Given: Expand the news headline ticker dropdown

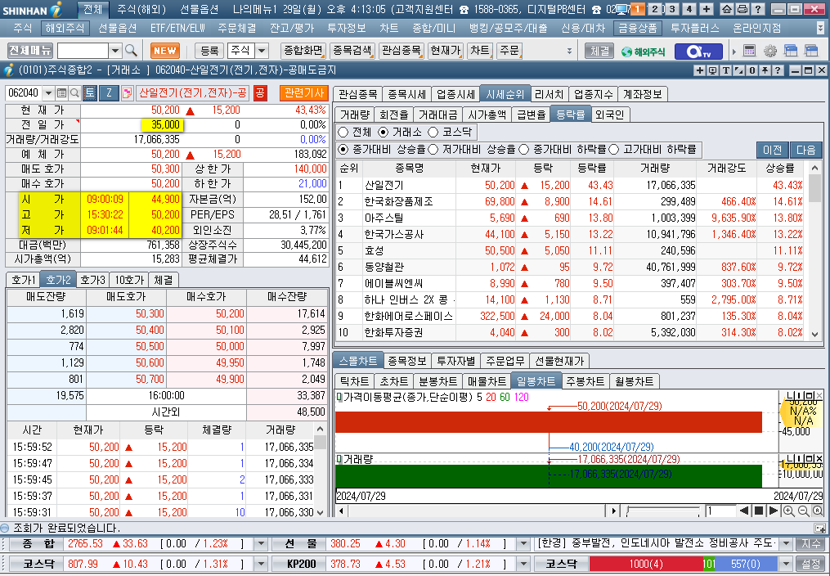Looking at the screenshot, I should [x=786, y=544].
